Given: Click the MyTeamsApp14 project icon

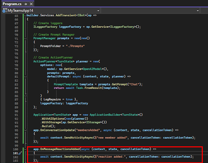Looking at the screenshot, I should click(x=5, y=10).
